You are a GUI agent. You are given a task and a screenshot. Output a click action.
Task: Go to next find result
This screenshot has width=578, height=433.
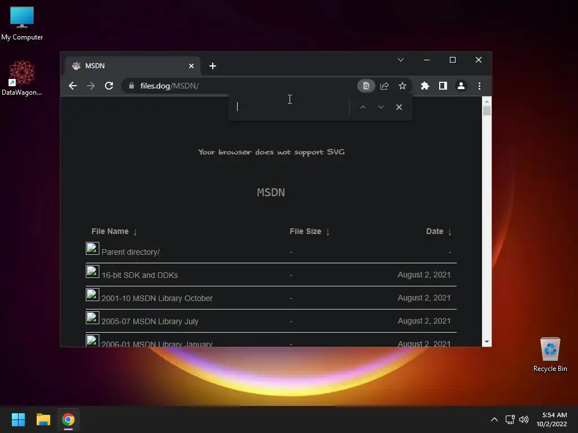(x=381, y=107)
